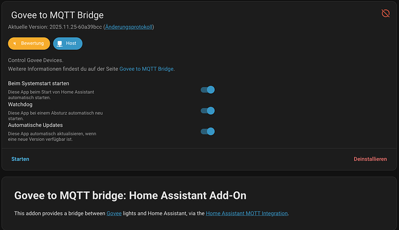This screenshot has width=399, height=230.
Task: Click Deinstallieren to uninstall the add-on
Action: coord(370,159)
